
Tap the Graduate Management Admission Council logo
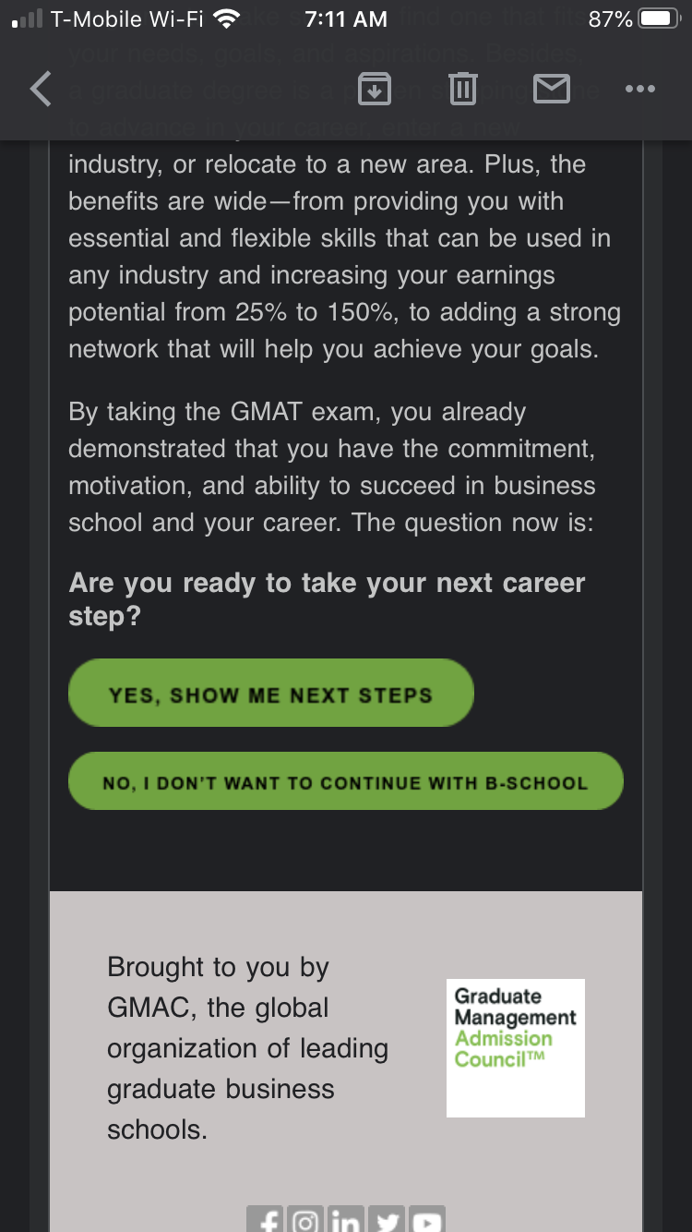pos(515,1047)
